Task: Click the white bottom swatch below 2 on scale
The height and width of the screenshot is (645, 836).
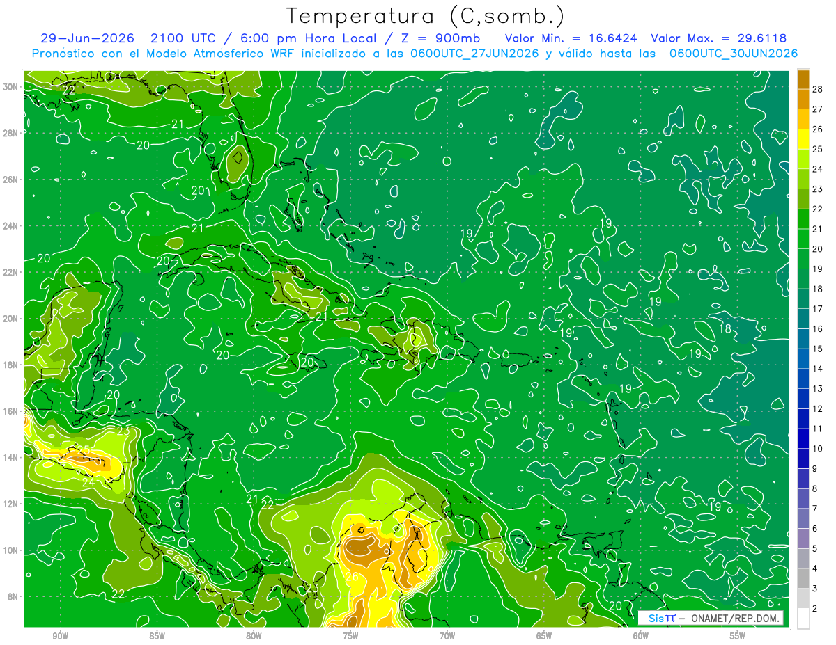Action: click(803, 618)
